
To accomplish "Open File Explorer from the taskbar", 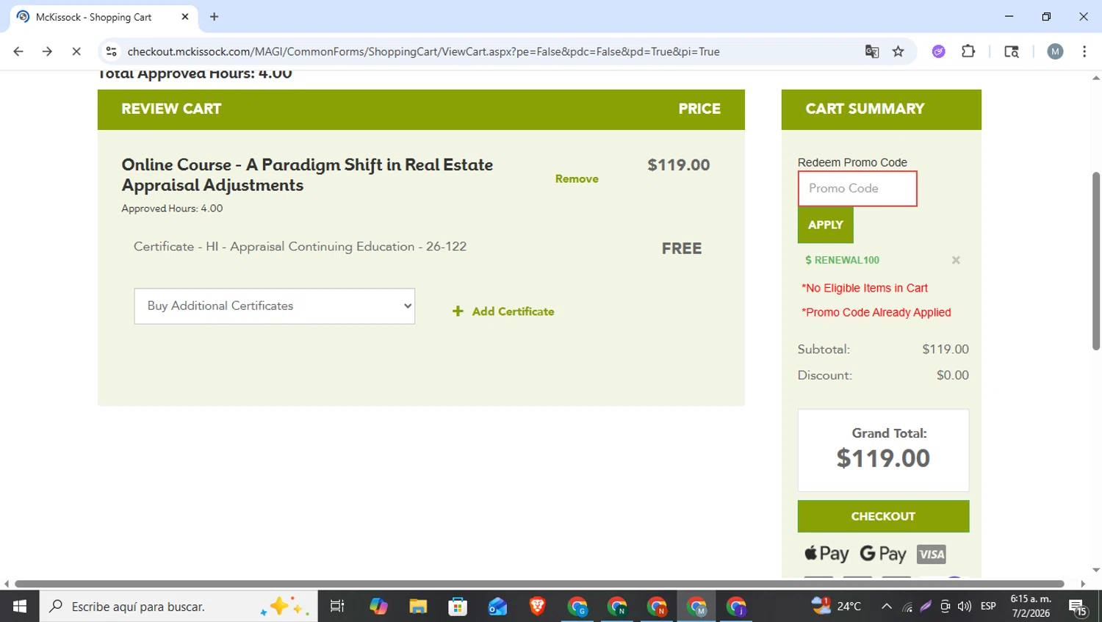I will [x=418, y=607].
